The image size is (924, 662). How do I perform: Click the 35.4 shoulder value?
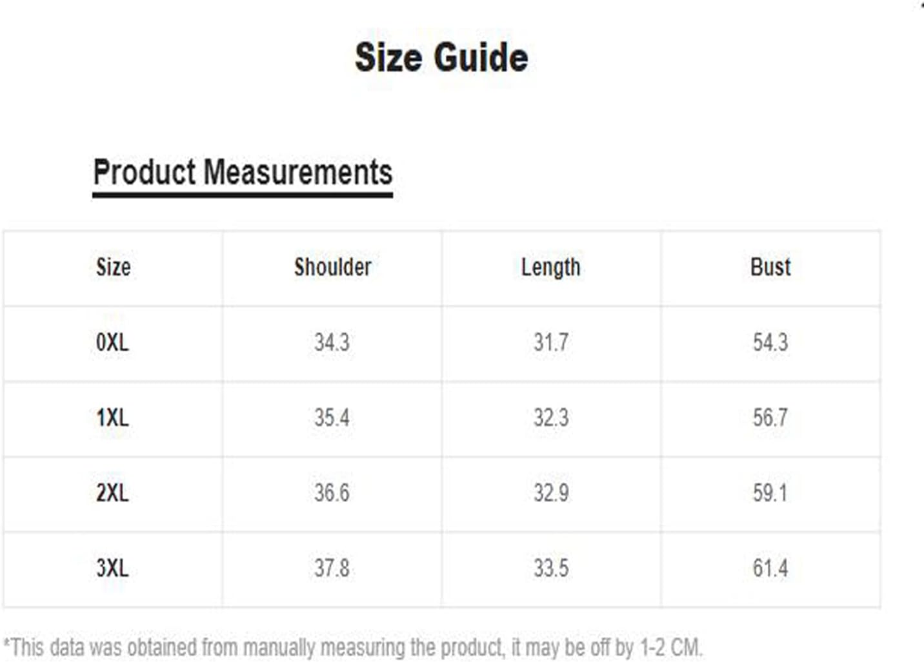tap(332, 418)
